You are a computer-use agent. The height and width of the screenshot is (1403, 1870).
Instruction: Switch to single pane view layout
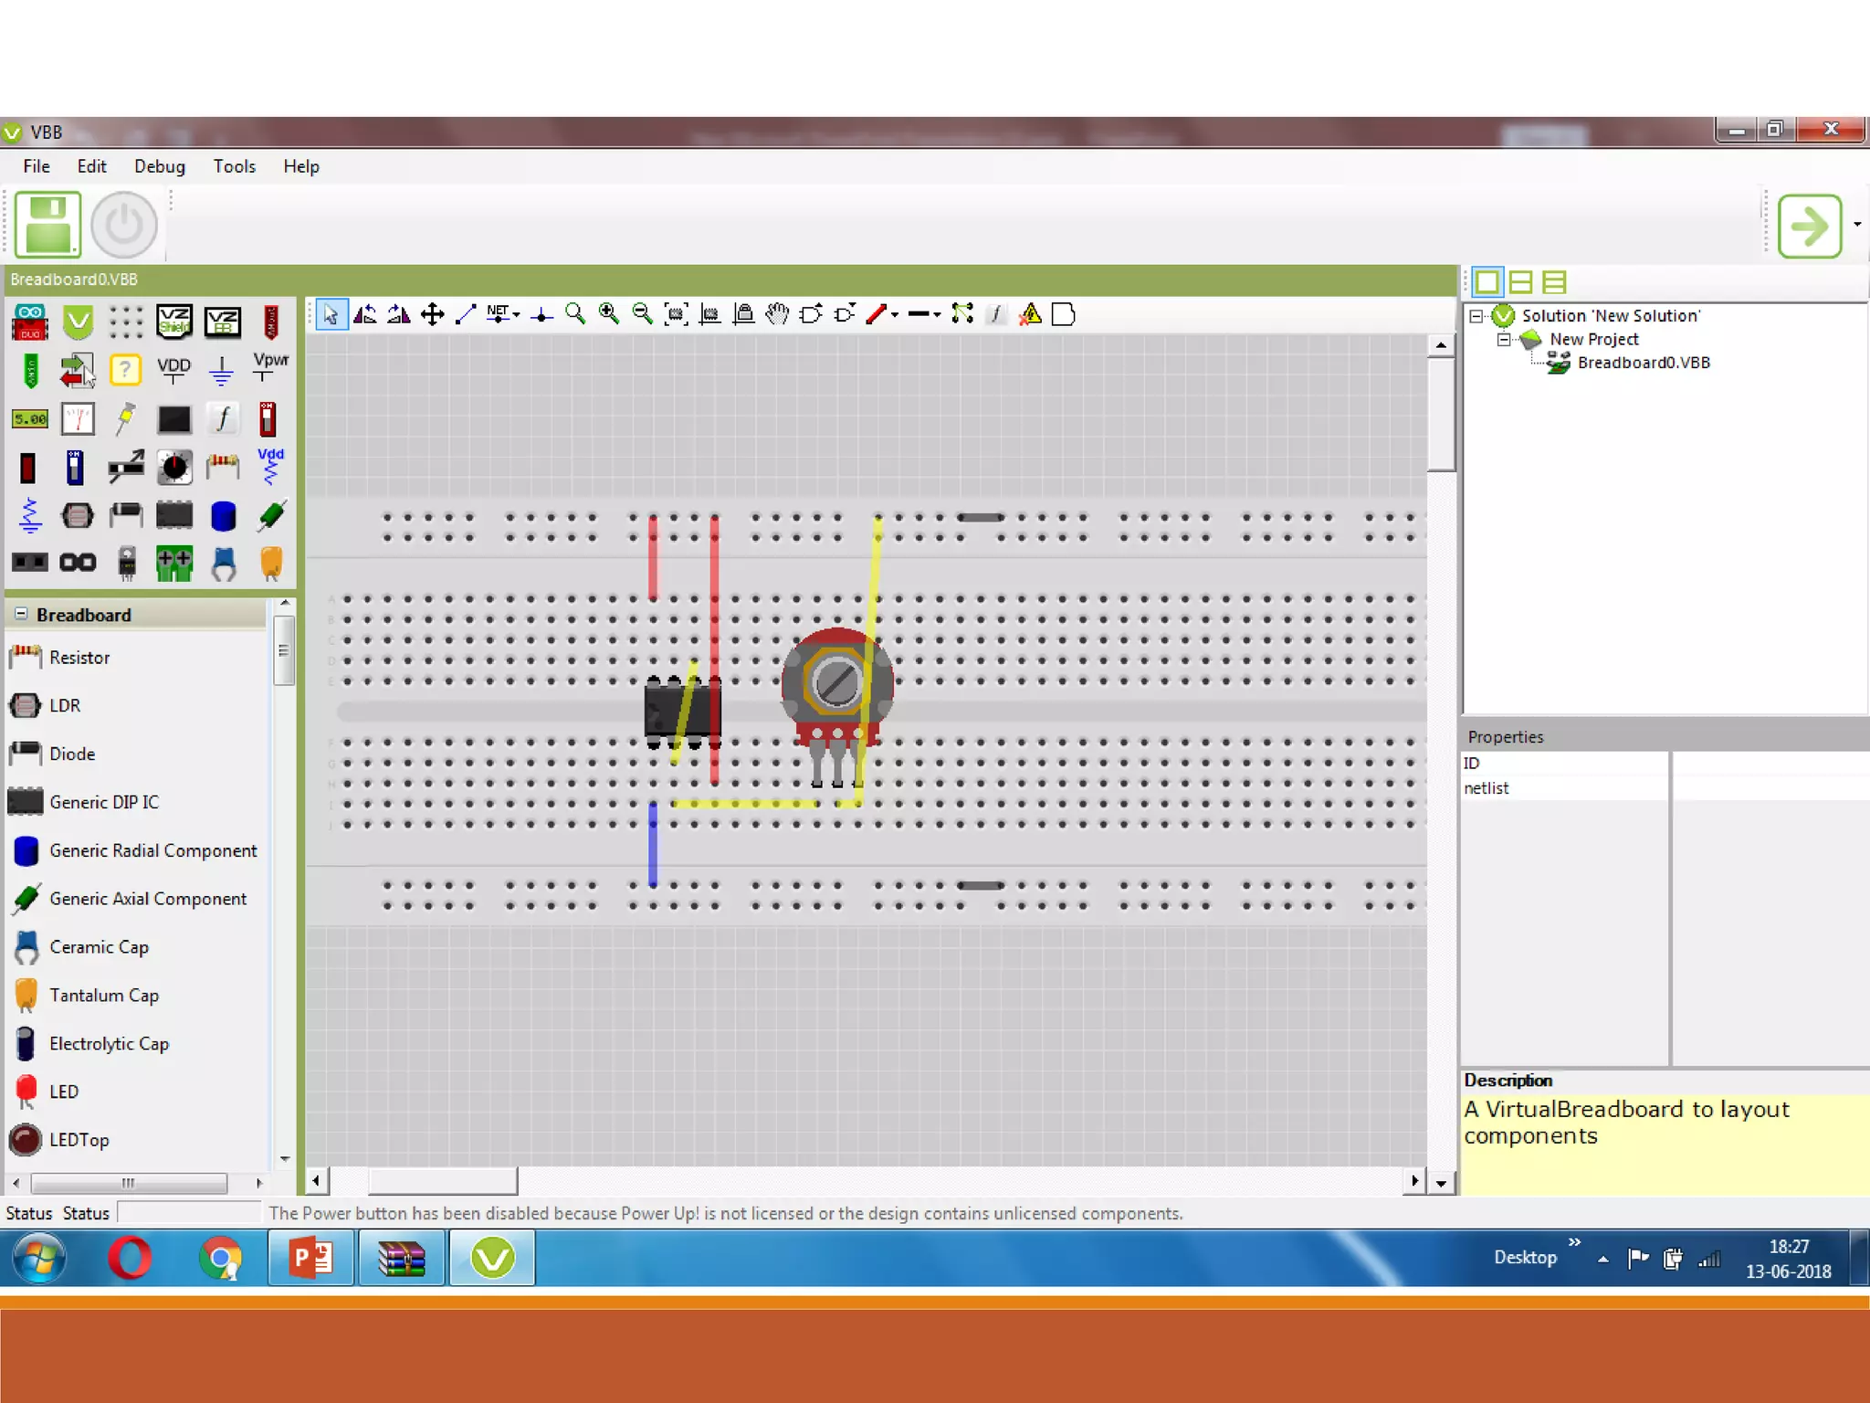[x=1487, y=282]
